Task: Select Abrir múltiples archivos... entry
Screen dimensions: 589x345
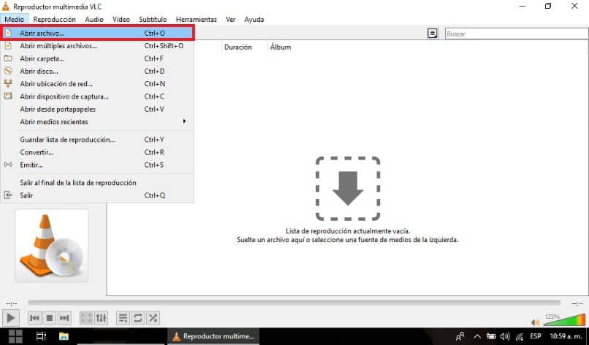Action: click(97, 46)
